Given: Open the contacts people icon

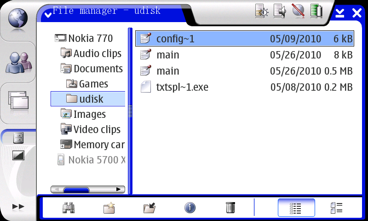Looking at the screenshot, I should [x=18, y=62].
